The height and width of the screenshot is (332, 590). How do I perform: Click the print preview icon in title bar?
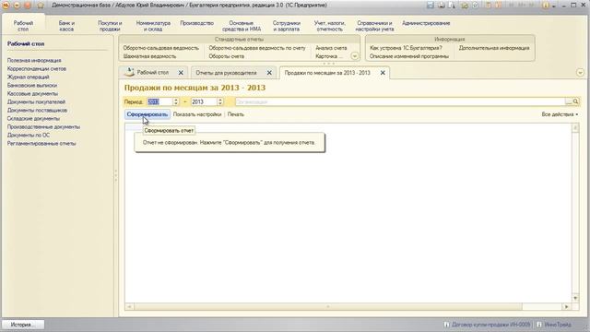tap(451, 6)
